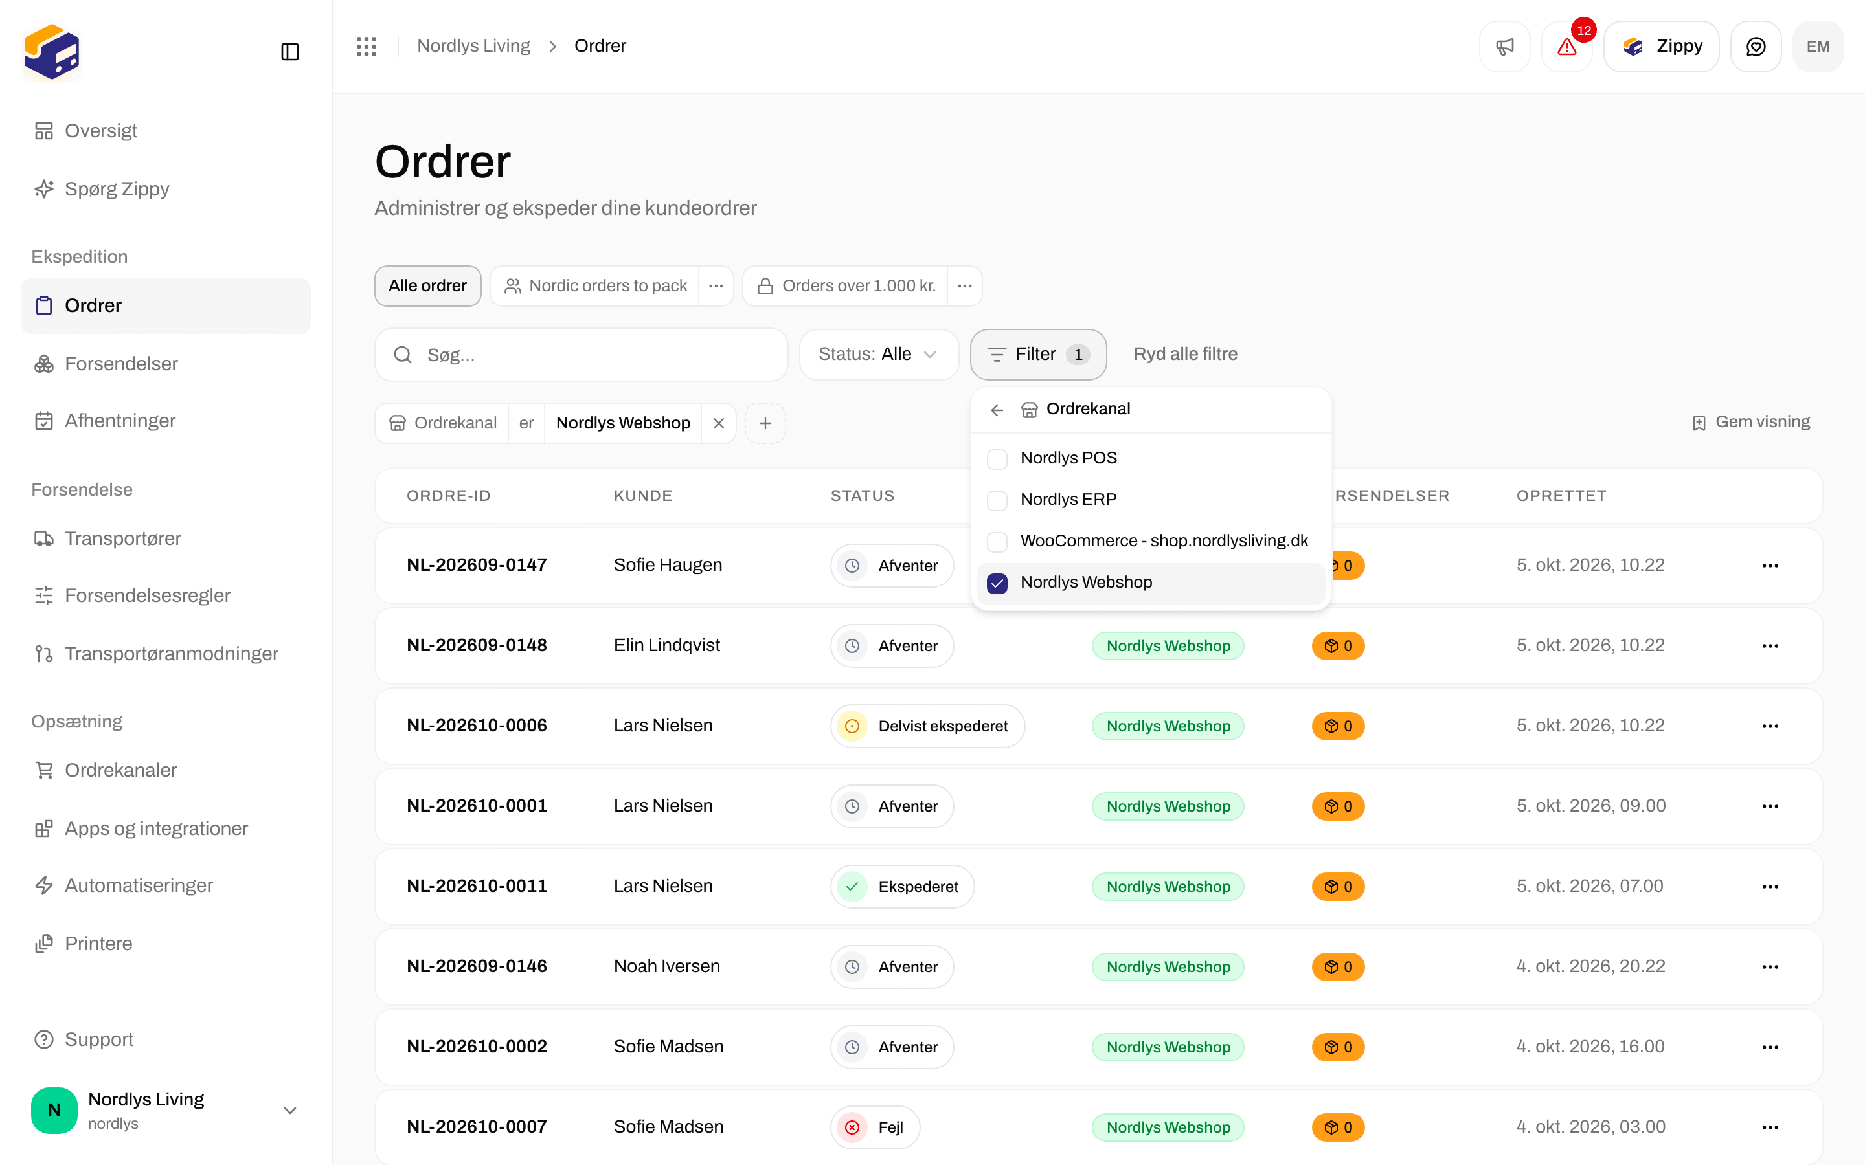This screenshot has width=1865, height=1165.
Task: Open the Status: Alle dropdown
Action: click(879, 355)
